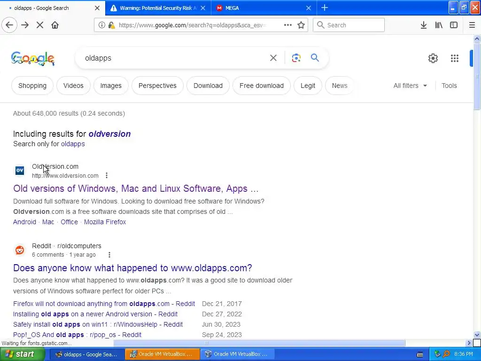Go back to the previous page
Viewport: 481px width, 361px height.
[x=9, y=25]
